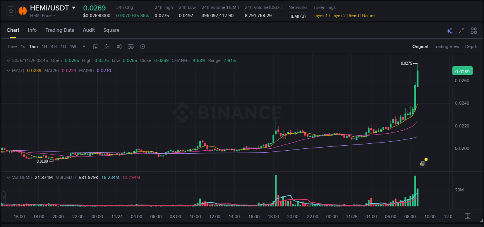
Task: Switch to Trading View chart mode
Action: (x=446, y=46)
